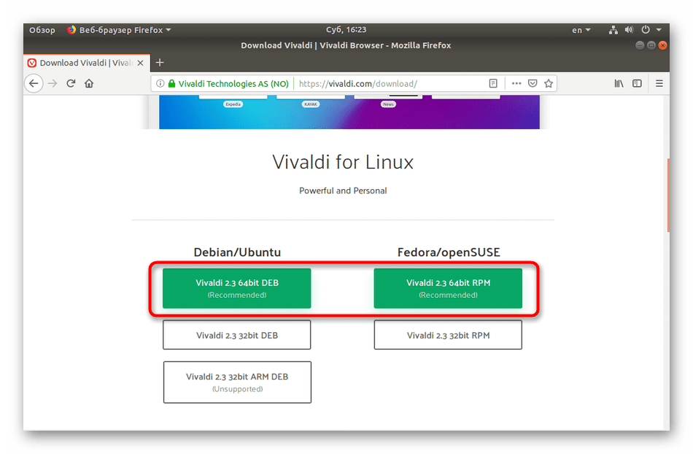This screenshot has width=693, height=454.
Task: Download Vivaldi 2.3 64bit DEB
Action: coord(236,288)
